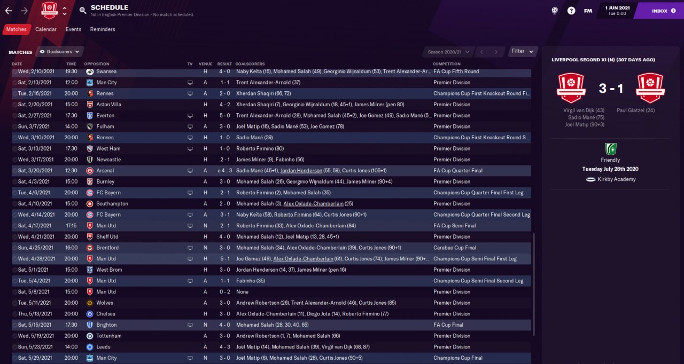The width and height of the screenshot is (684, 364).
Task: Sort by the DATE column header
Action: tap(17, 64)
